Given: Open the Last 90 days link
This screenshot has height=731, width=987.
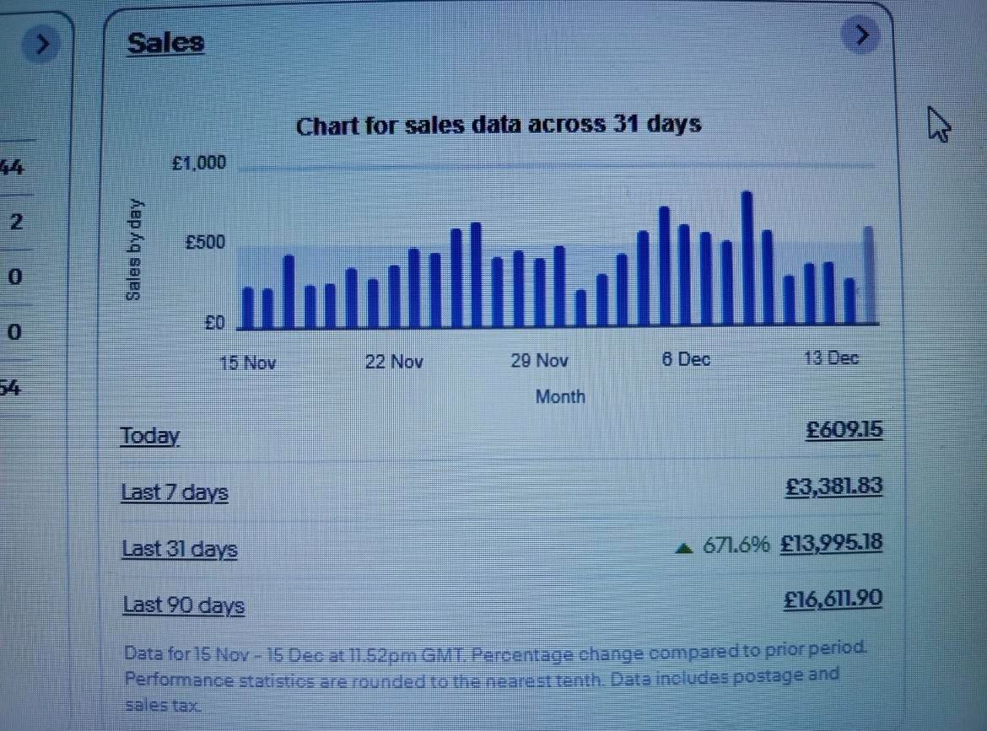Looking at the screenshot, I should [x=183, y=605].
